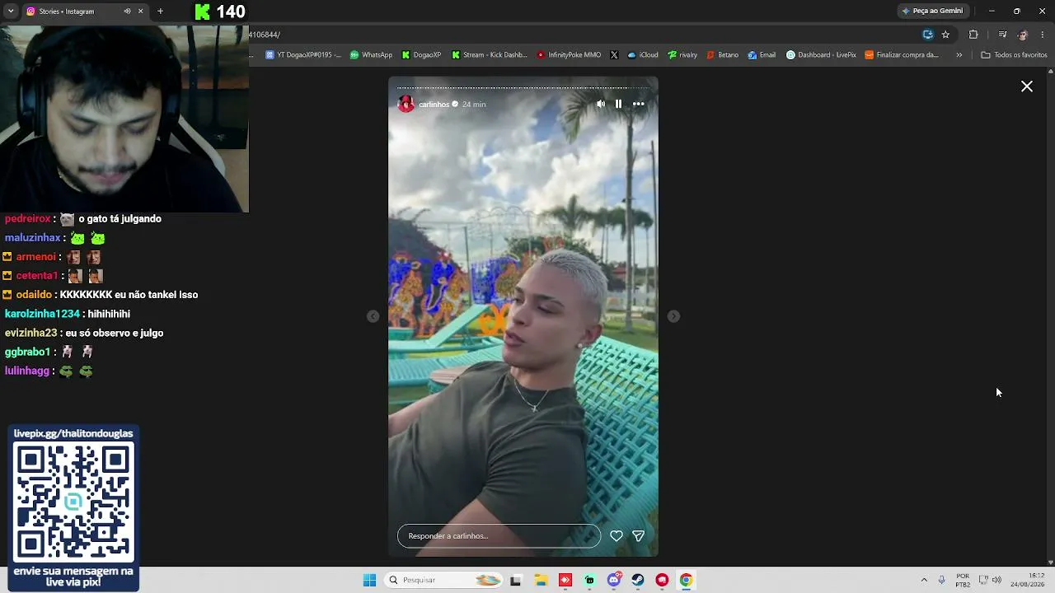Click the install/cast icon in address bar

tap(928, 35)
